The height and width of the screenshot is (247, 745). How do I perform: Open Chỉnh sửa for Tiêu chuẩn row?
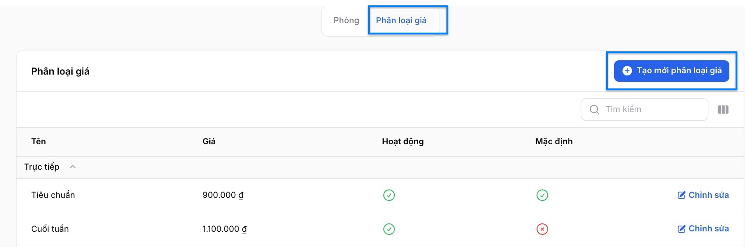pyautogui.click(x=703, y=195)
